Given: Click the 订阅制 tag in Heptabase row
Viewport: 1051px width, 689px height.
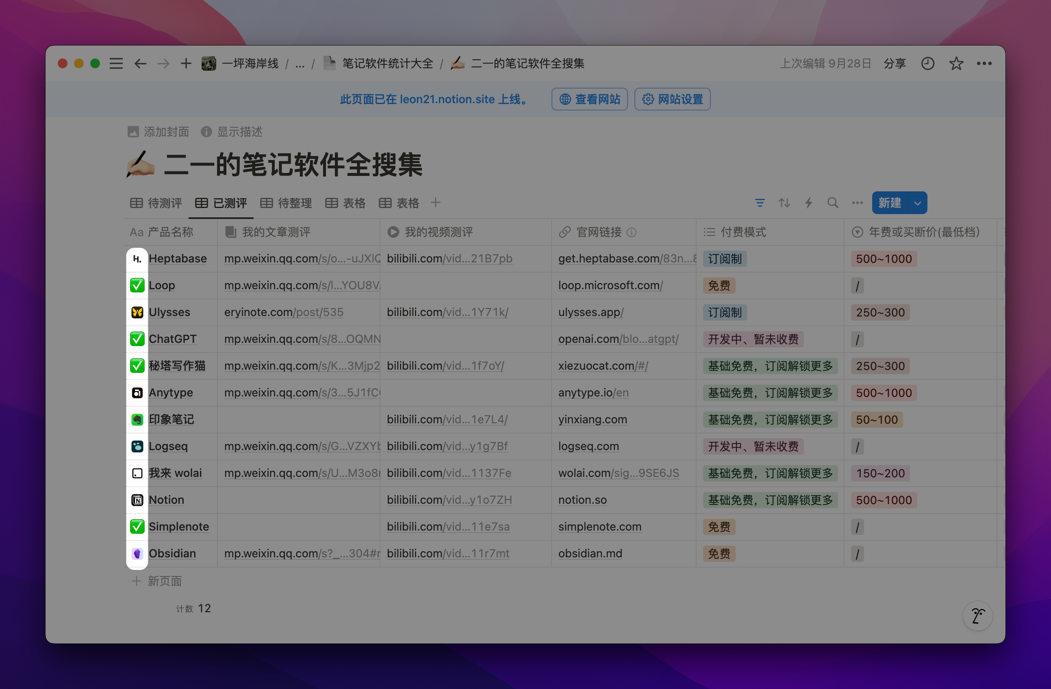Looking at the screenshot, I should [725, 259].
